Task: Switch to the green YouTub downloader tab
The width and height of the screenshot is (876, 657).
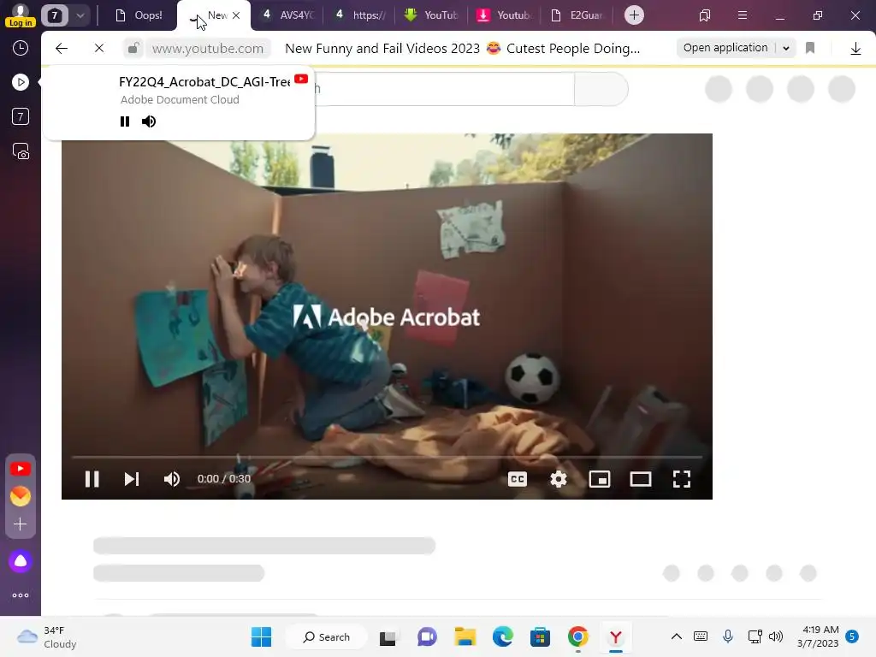Action: point(431,15)
